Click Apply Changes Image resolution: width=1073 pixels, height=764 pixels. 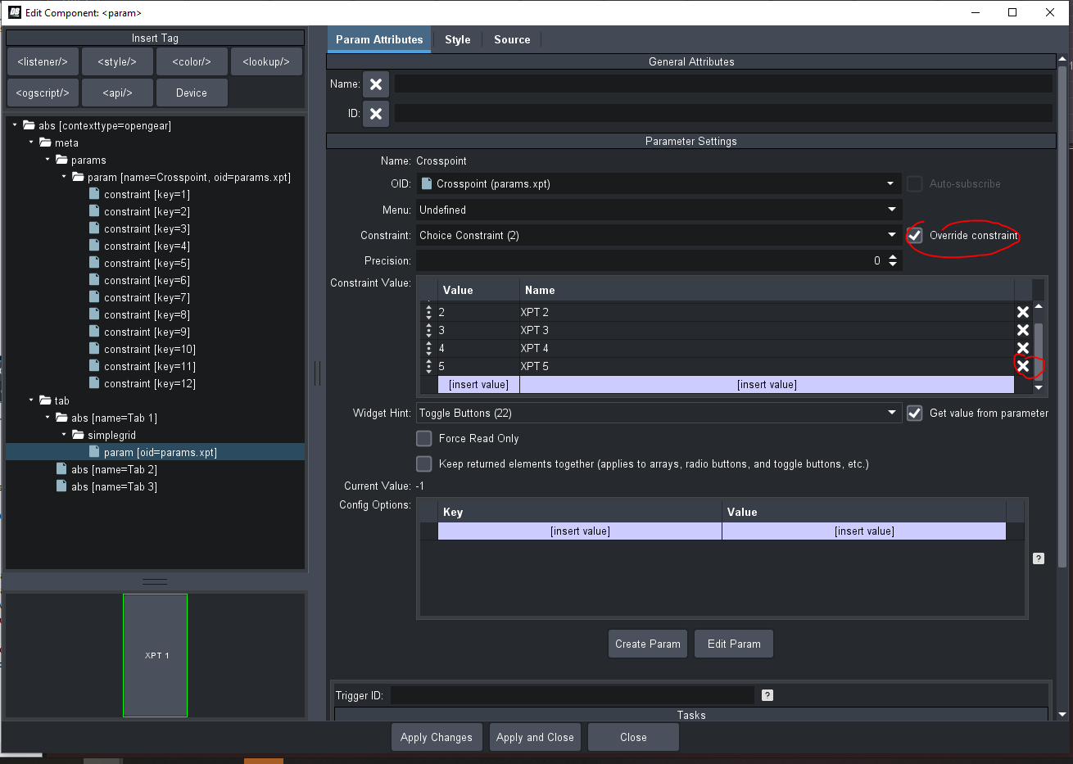[x=437, y=737]
